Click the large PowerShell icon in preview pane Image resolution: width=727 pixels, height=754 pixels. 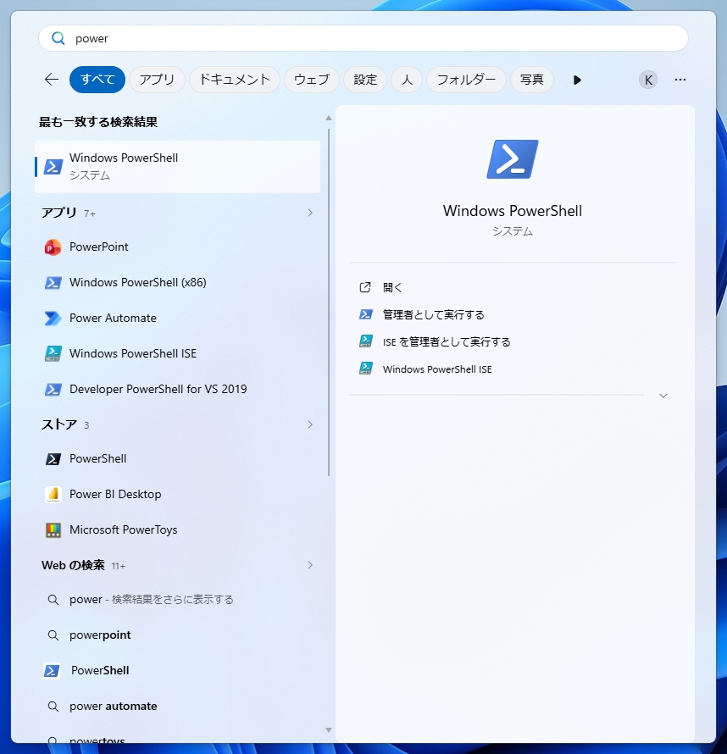tap(513, 159)
